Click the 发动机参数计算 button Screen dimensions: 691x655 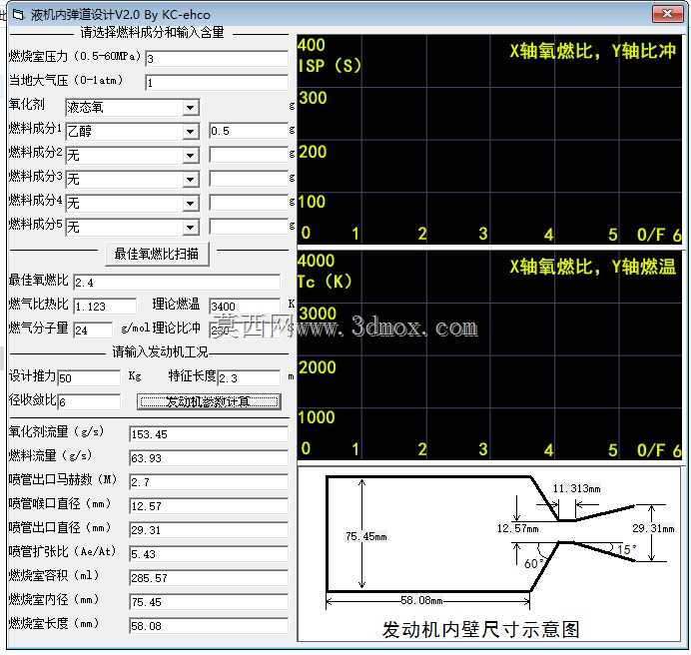[209, 401]
